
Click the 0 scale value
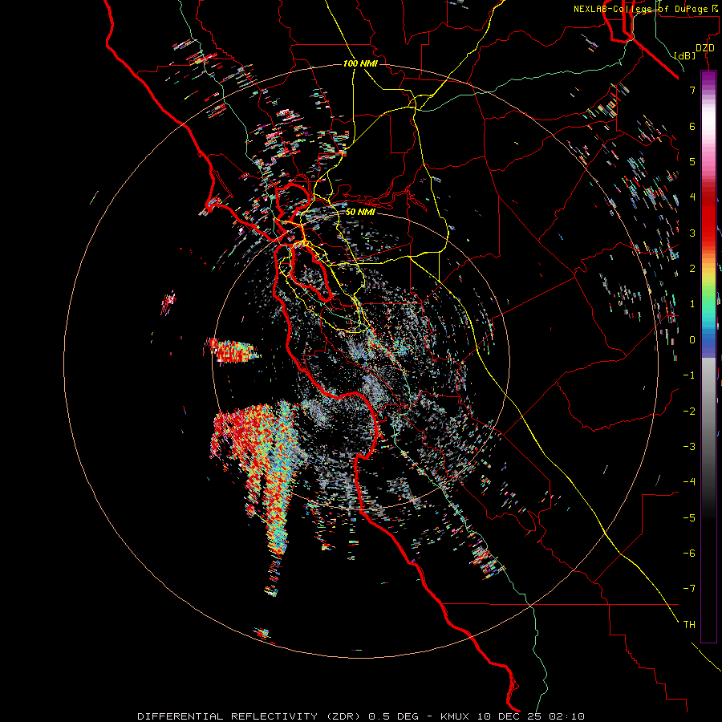pyautogui.click(x=692, y=340)
